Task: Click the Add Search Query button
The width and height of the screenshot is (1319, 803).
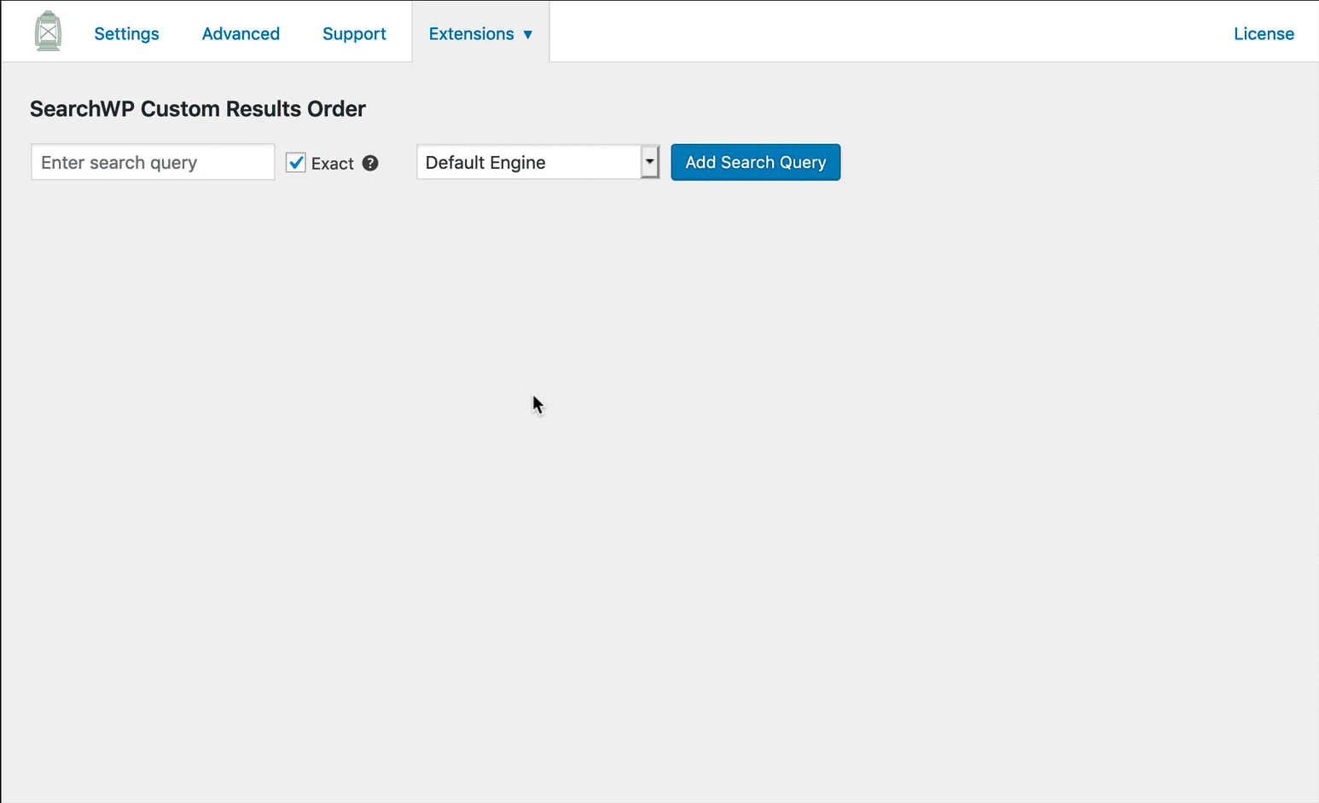Action: (x=756, y=162)
